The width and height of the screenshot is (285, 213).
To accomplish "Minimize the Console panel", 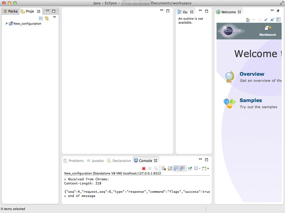I will point(200,159).
